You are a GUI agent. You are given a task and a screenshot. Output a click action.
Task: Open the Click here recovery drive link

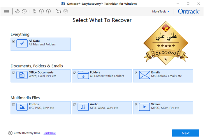(50, 133)
